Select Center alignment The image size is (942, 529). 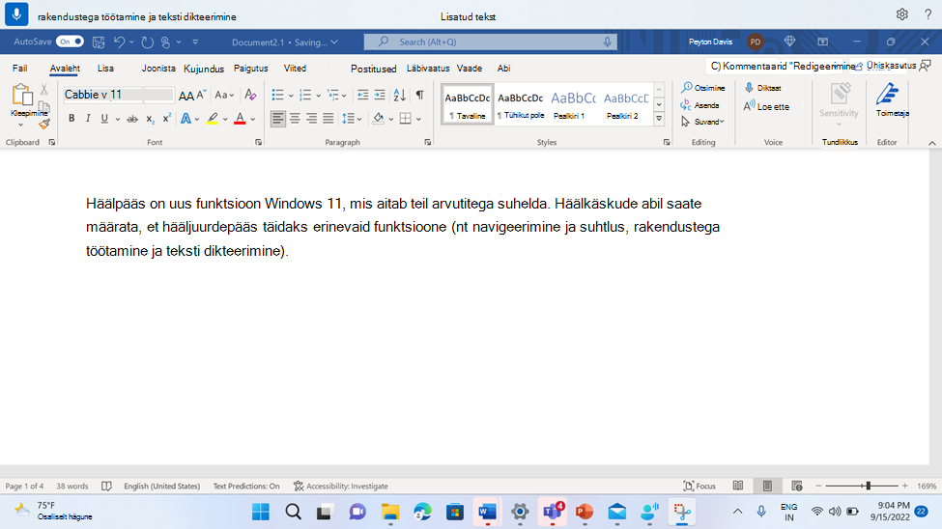click(295, 119)
